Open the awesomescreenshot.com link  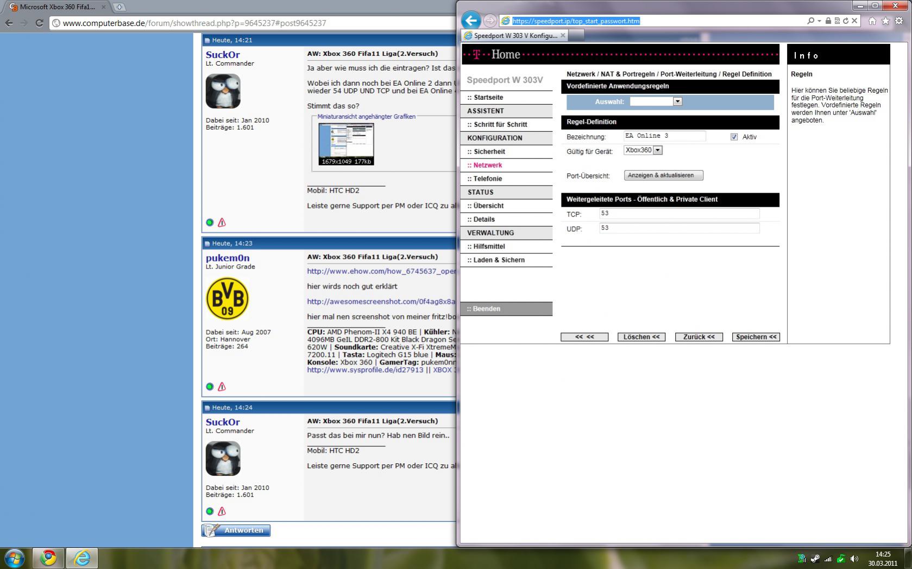point(381,302)
